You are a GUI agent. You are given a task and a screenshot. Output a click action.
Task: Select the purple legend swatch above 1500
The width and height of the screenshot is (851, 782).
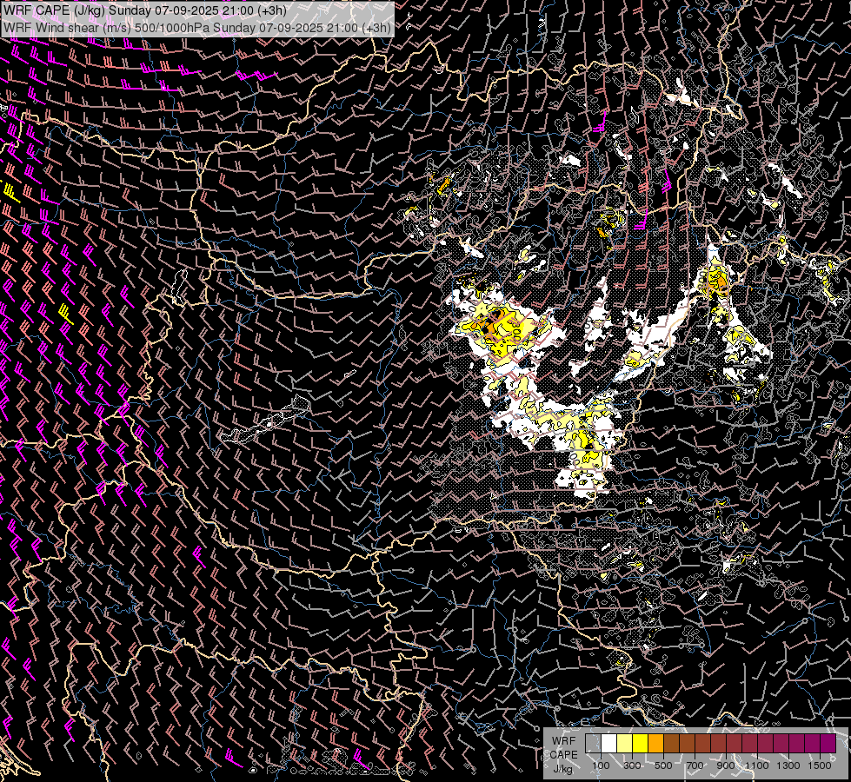[x=828, y=744]
